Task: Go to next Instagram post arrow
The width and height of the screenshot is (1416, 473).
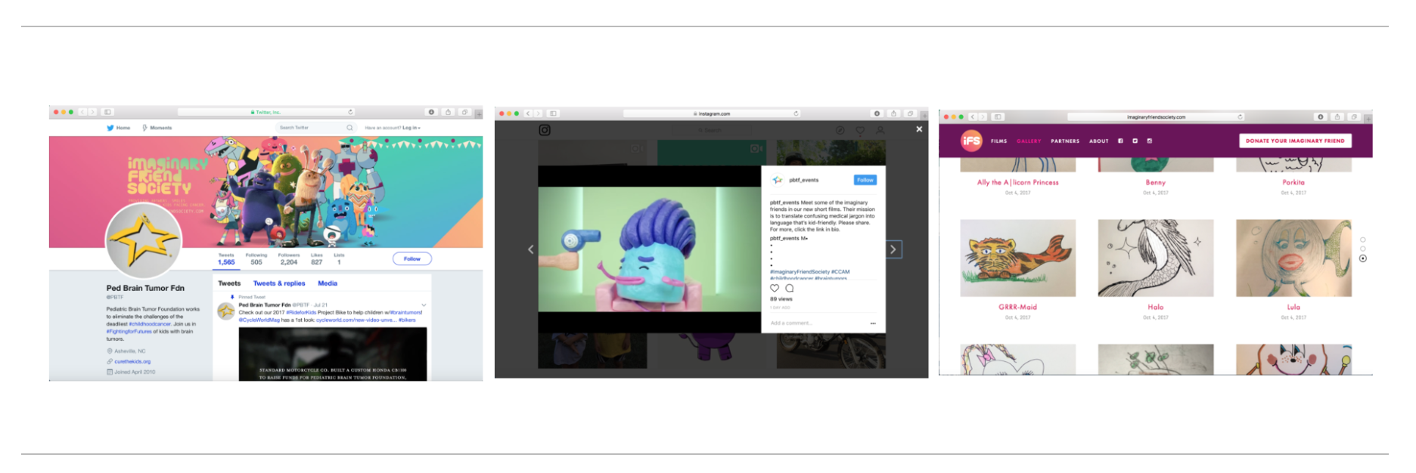Action: click(x=893, y=249)
